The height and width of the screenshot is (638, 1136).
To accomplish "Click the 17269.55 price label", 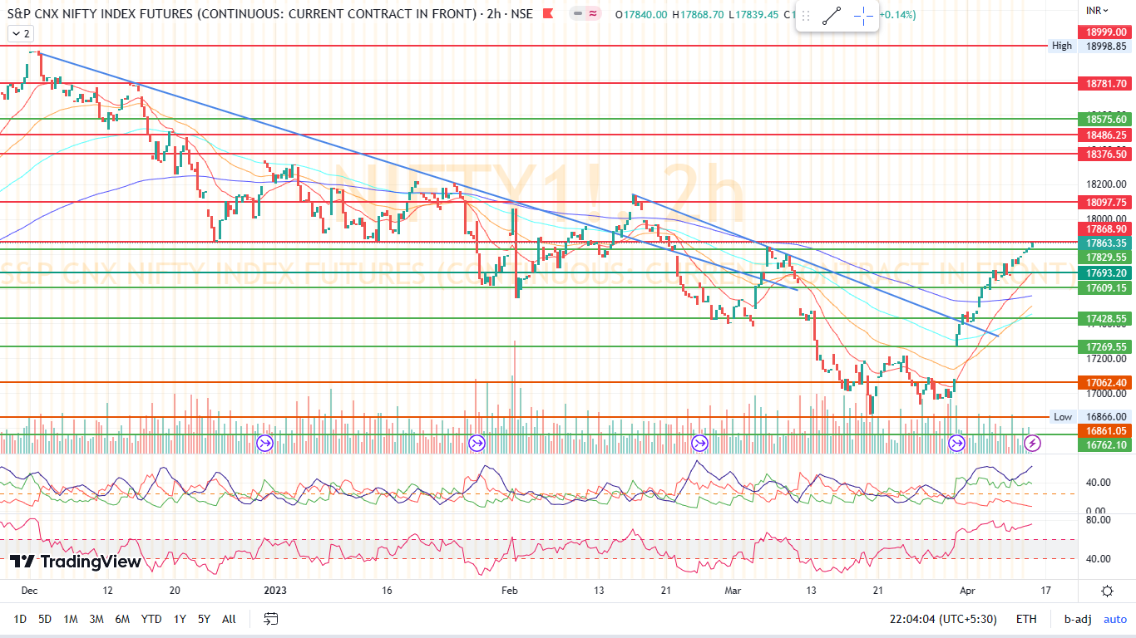I will pyautogui.click(x=1106, y=346).
